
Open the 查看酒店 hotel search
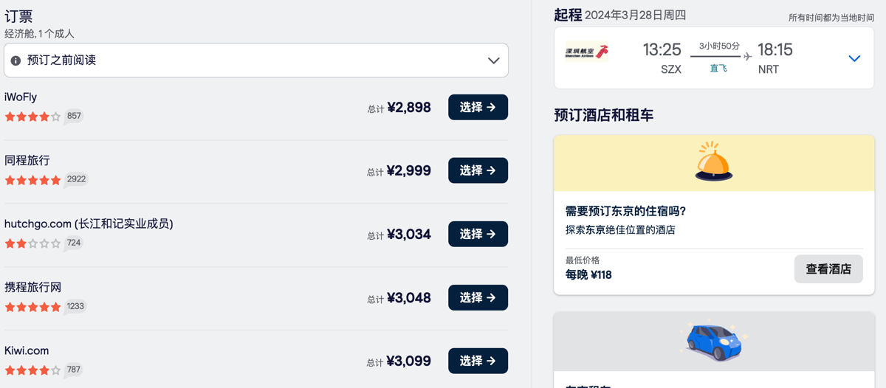pos(828,269)
